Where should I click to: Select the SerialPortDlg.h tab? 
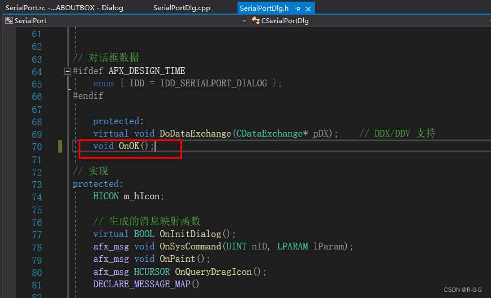(264, 8)
